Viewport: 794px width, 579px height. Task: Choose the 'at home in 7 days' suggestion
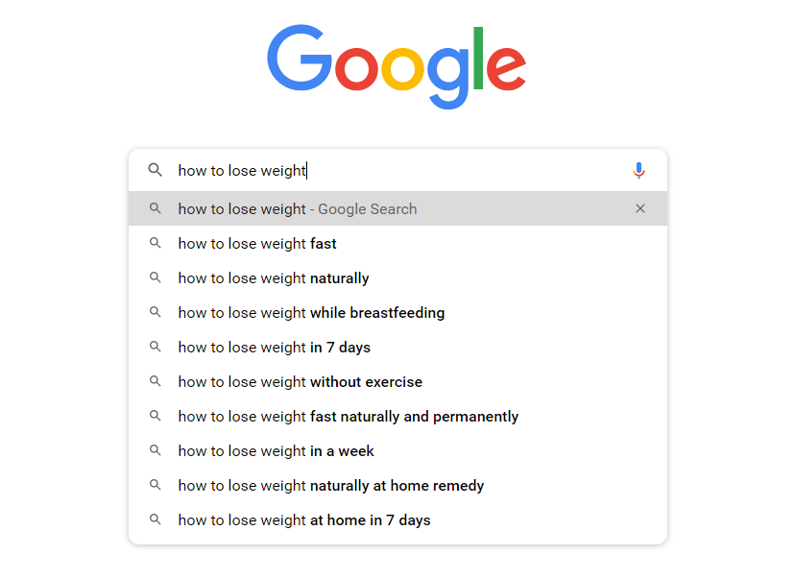[x=397, y=519]
